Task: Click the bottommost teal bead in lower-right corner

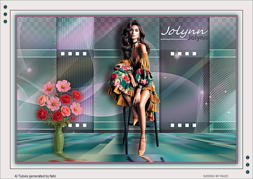Action: pos(247,172)
